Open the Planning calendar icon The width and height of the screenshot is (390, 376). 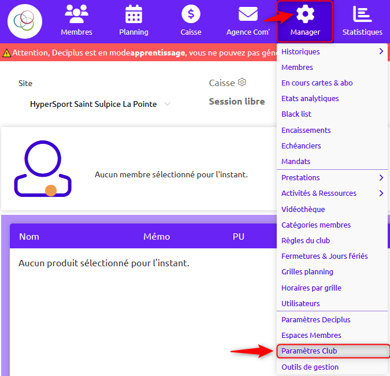(133, 14)
